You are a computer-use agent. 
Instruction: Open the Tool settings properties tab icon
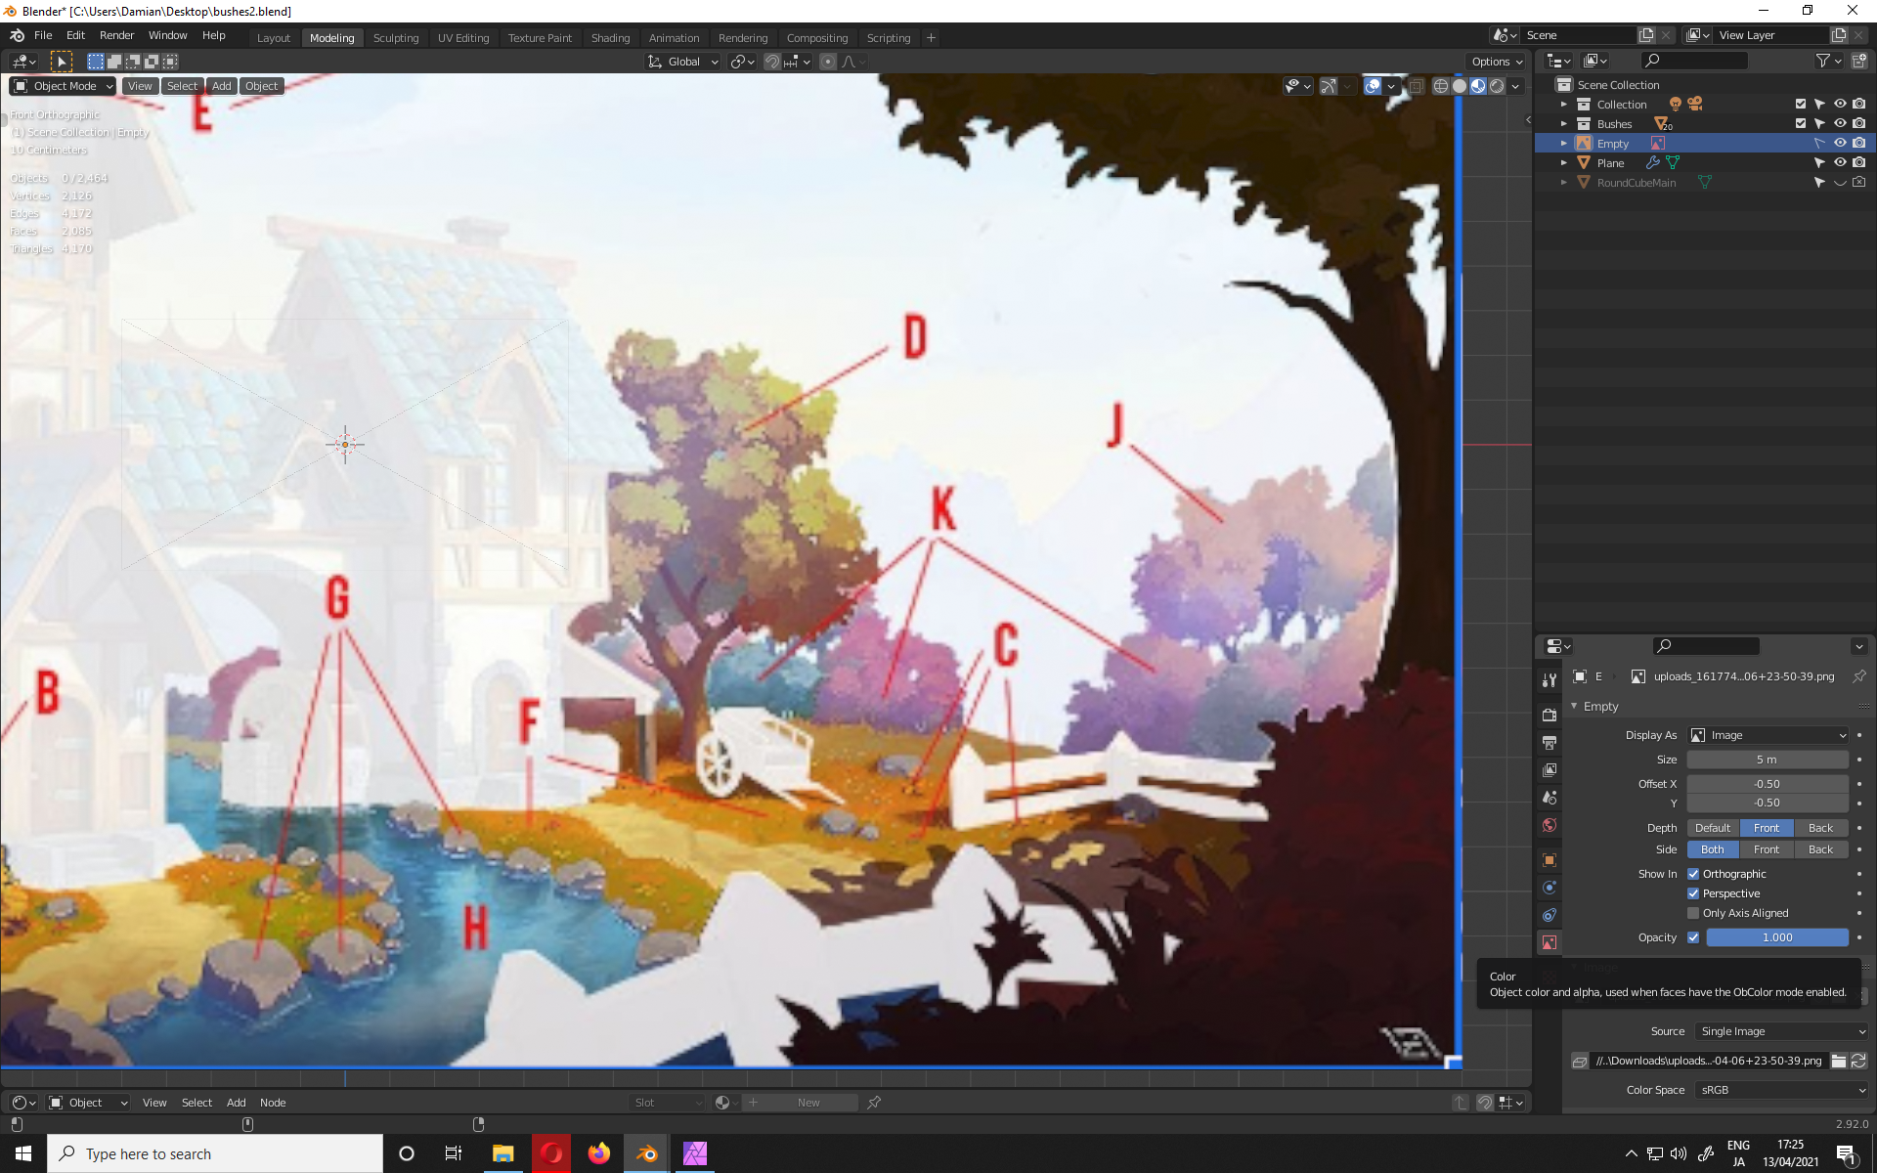pyautogui.click(x=1550, y=680)
